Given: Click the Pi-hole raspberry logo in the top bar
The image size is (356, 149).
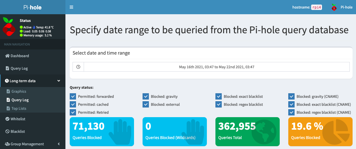Looking at the screenshot, I should pyautogui.click(x=334, y=7).
